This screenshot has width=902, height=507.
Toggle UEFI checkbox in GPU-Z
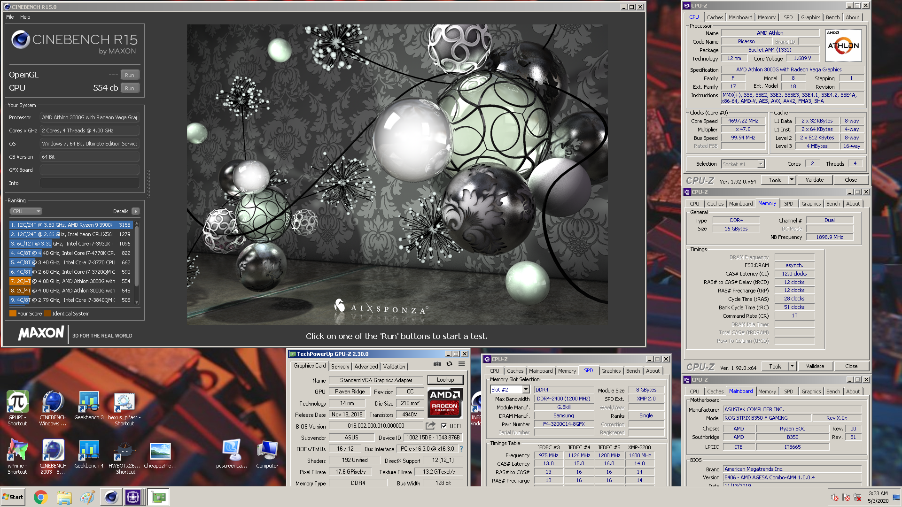[444, 426]
